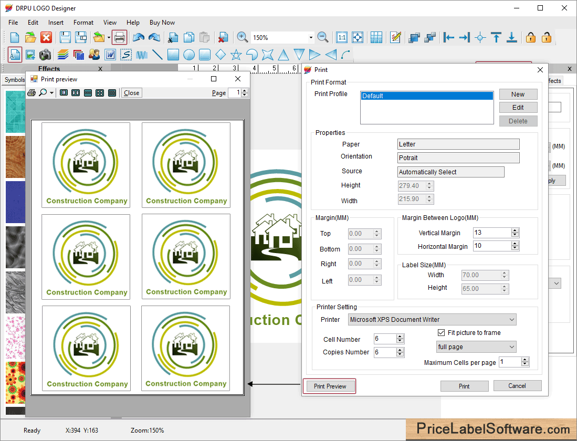Select the Text tool icon

tap(15, 55)
